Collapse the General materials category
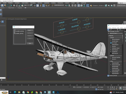126x94 pixels. [x=110, y=38]
